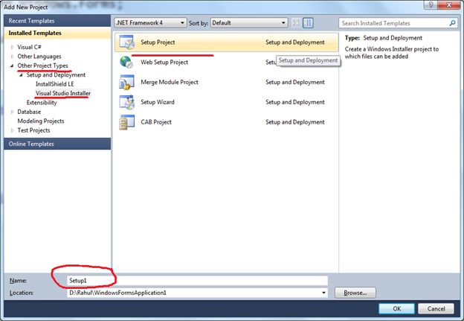The image size is (464, 321).
Task: Select the CAB Project name text
Action: [x=156, y=122]
